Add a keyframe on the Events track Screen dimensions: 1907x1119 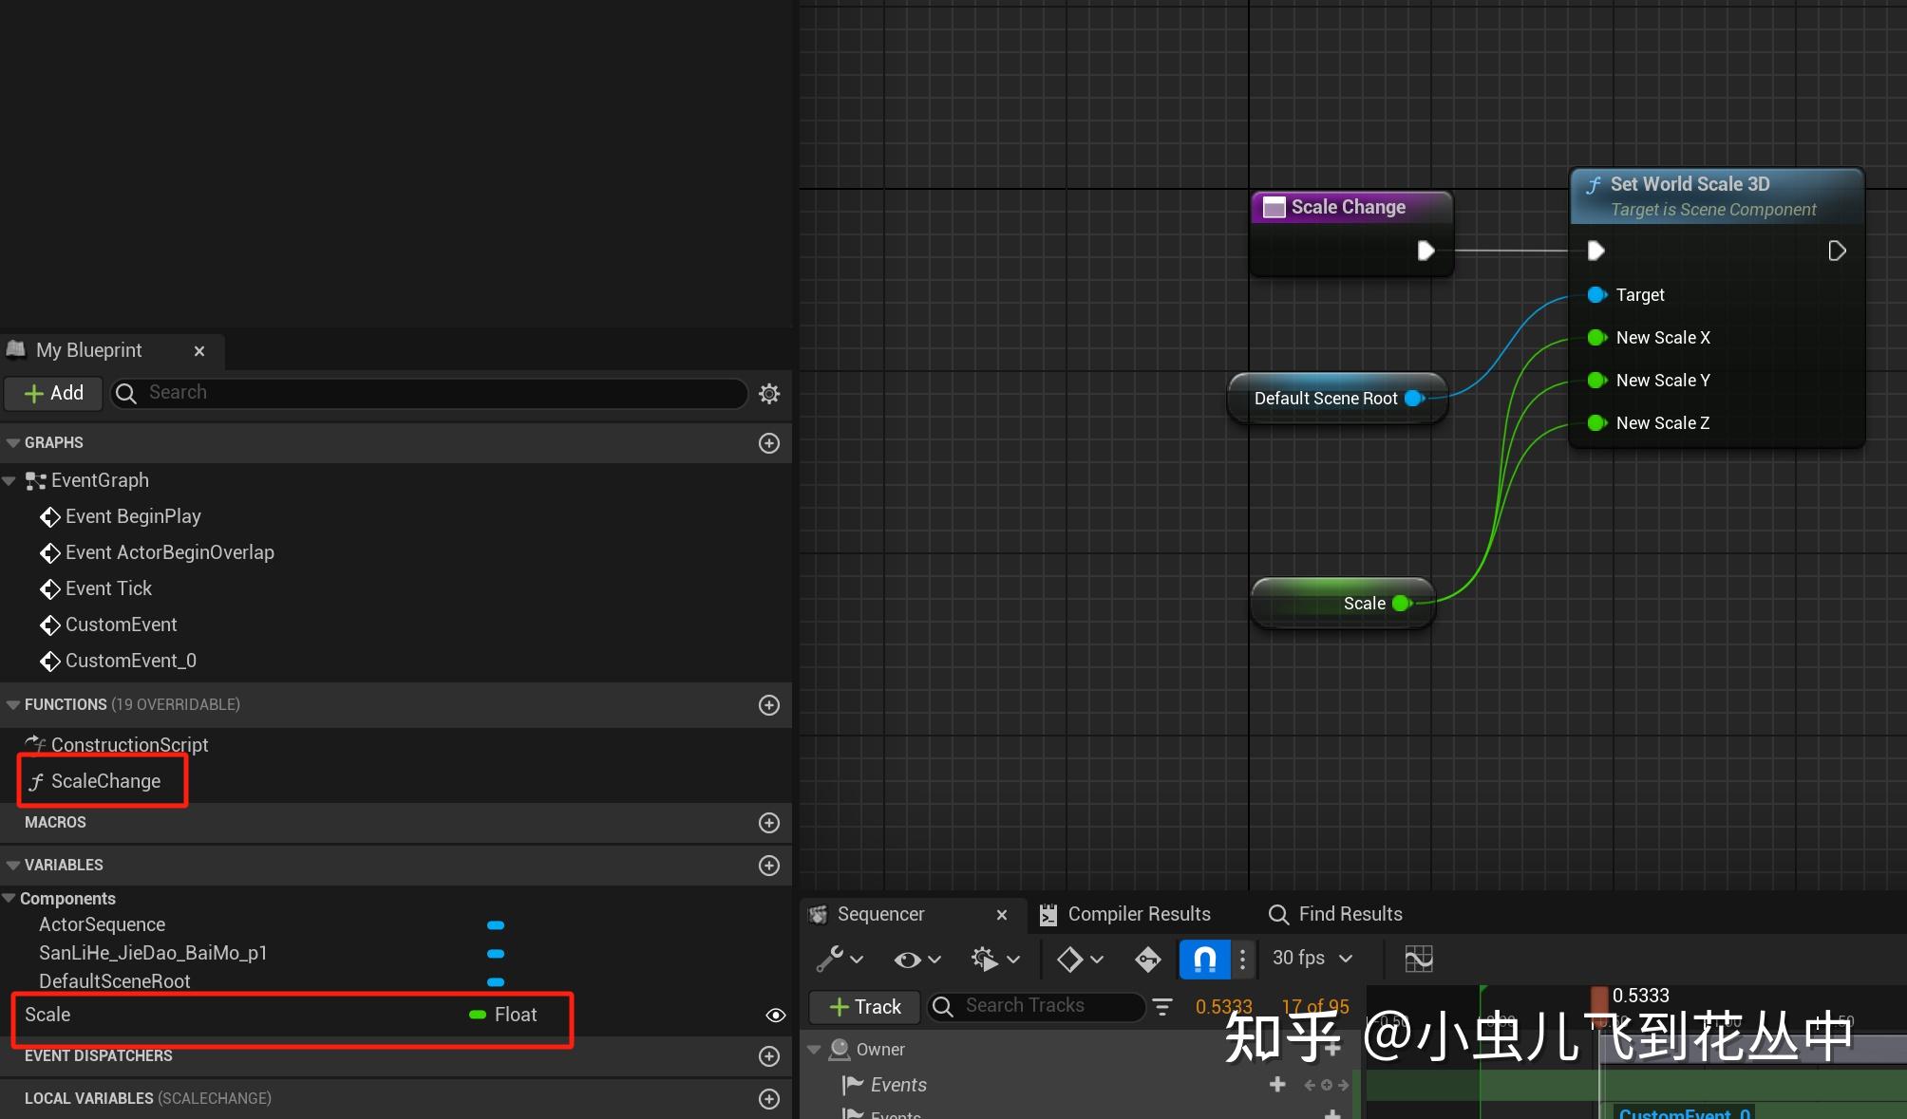1277,1085
